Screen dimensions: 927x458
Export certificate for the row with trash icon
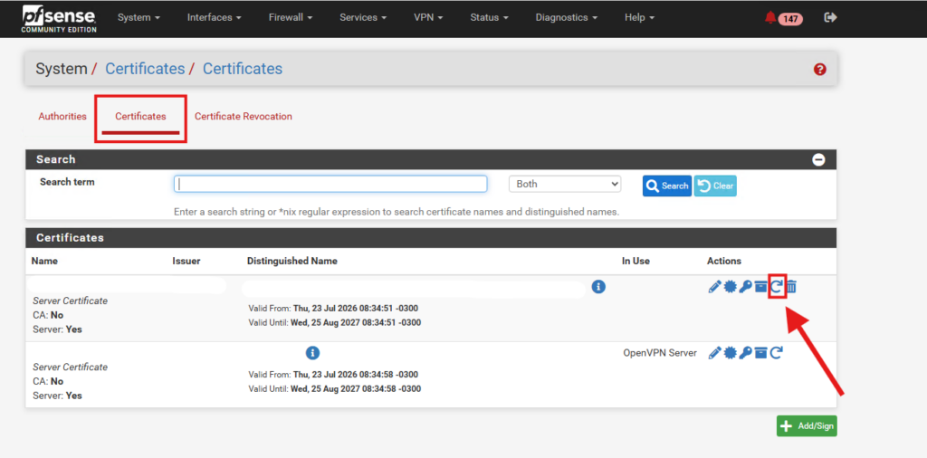[731, 287]
